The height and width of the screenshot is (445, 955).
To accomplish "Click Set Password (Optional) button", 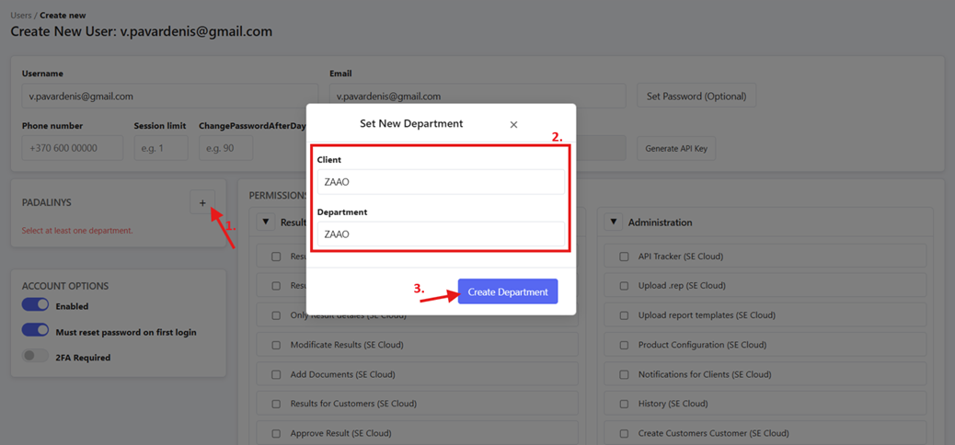I will pyautogui.click(x=696, y=97).
